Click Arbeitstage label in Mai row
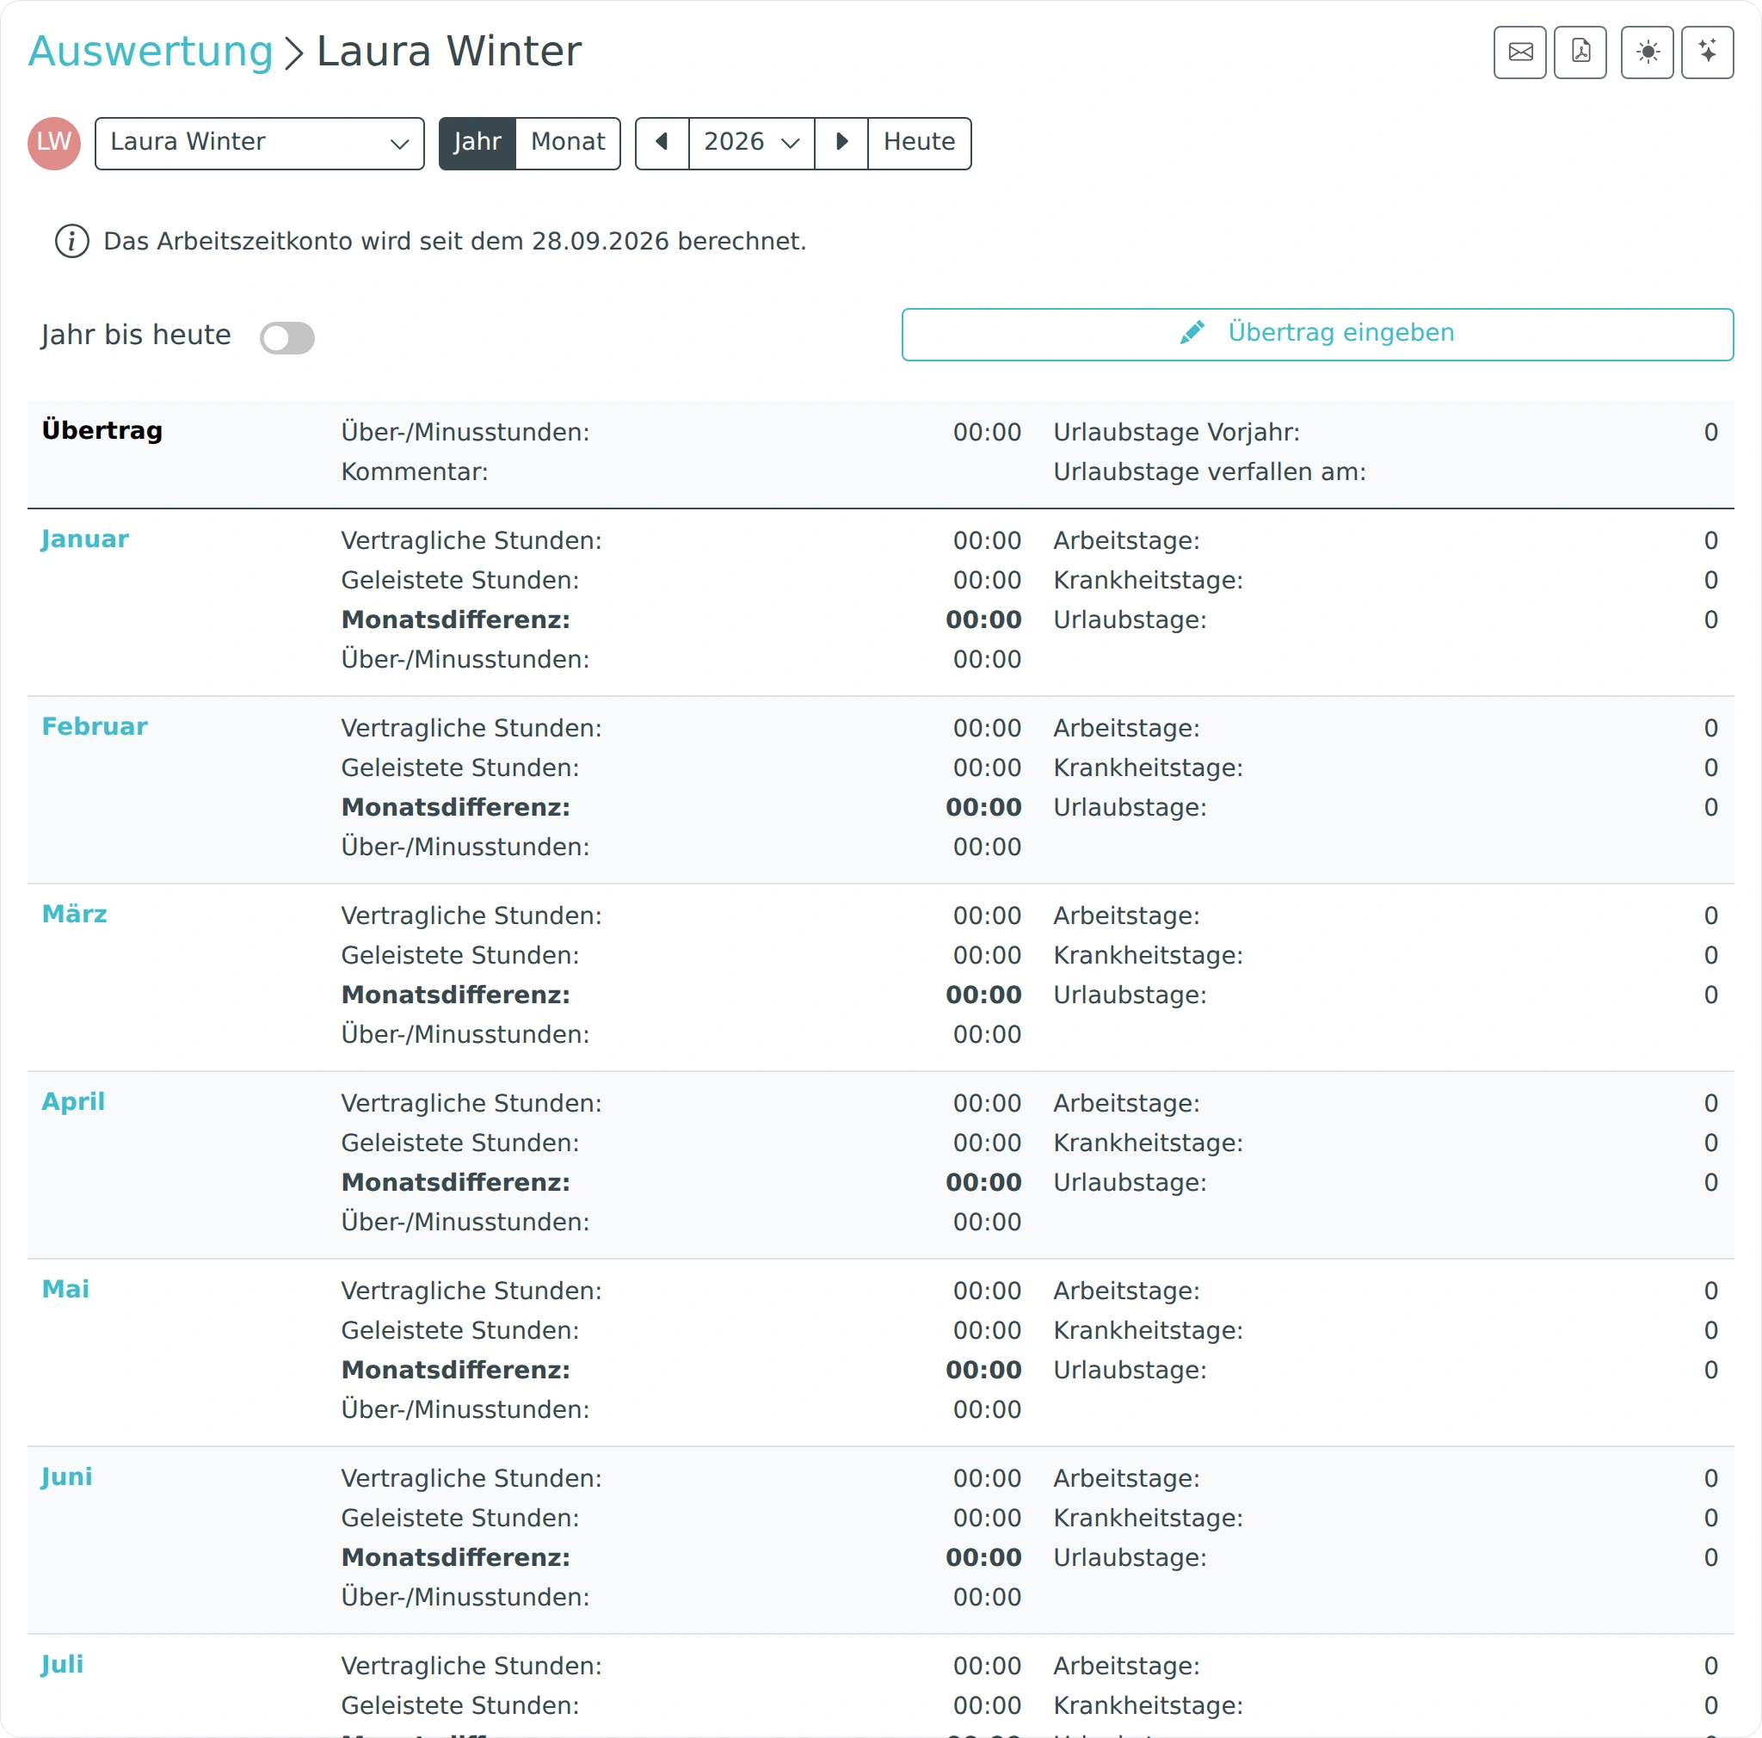The image size is (1762, 1738). (x=1126, y=1291)
